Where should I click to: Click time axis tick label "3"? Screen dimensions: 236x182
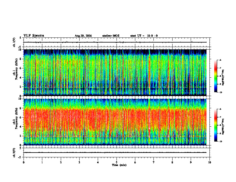tap(79, 162)
